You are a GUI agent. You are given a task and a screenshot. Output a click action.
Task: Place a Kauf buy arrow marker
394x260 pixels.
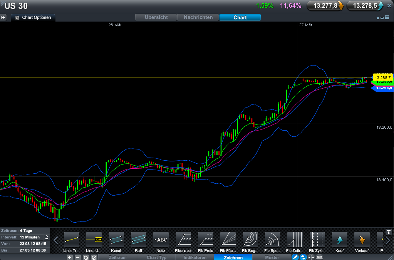pyautogui.click(x=340, y=240)
